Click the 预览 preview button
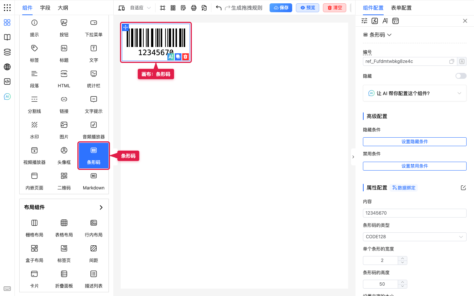 coord(307,8)
